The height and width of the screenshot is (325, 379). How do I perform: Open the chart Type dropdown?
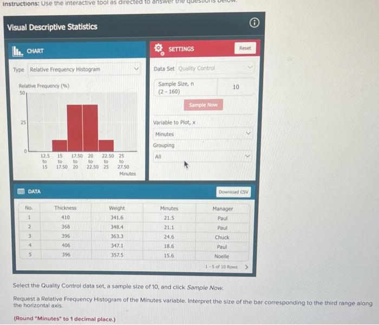pyautogui.click(x=84, y=69)
